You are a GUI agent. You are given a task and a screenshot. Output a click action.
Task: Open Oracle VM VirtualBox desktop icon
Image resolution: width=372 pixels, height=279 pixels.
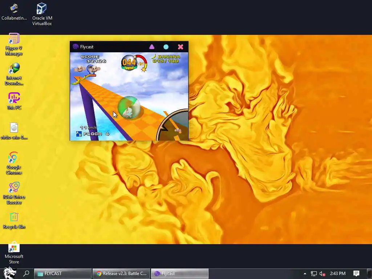(x=42, y=14)
